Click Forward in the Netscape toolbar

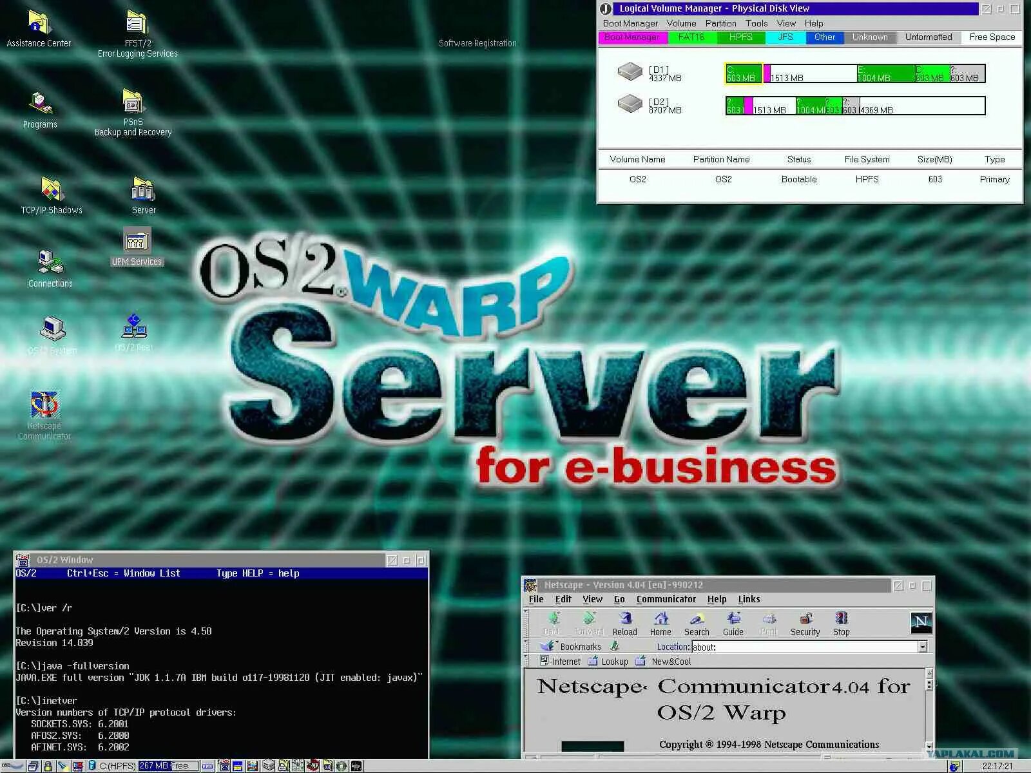pos(589,624)
